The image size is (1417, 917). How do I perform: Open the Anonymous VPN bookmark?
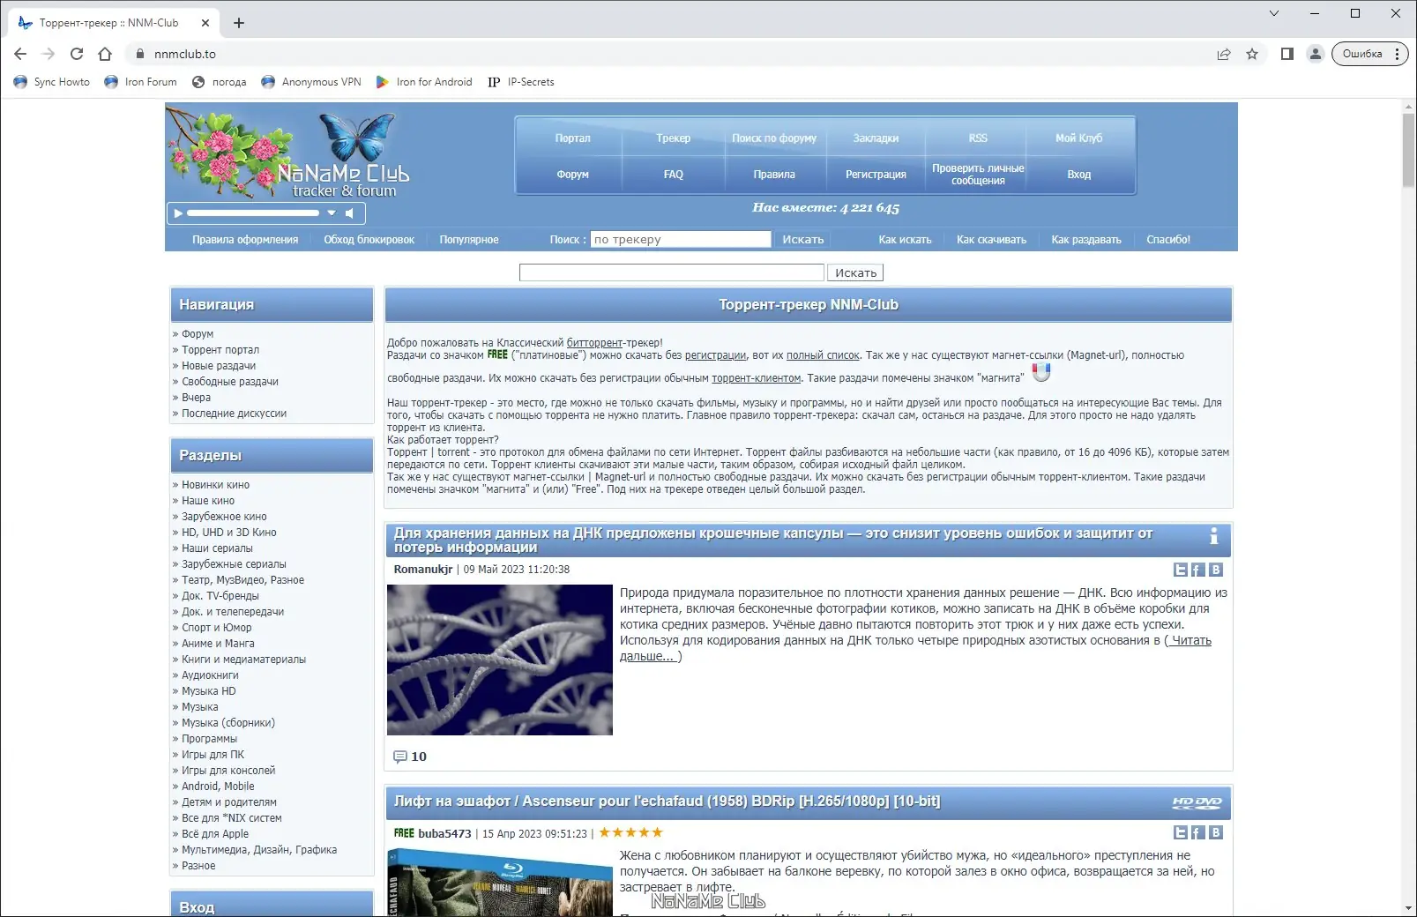(x=311, y=82)
